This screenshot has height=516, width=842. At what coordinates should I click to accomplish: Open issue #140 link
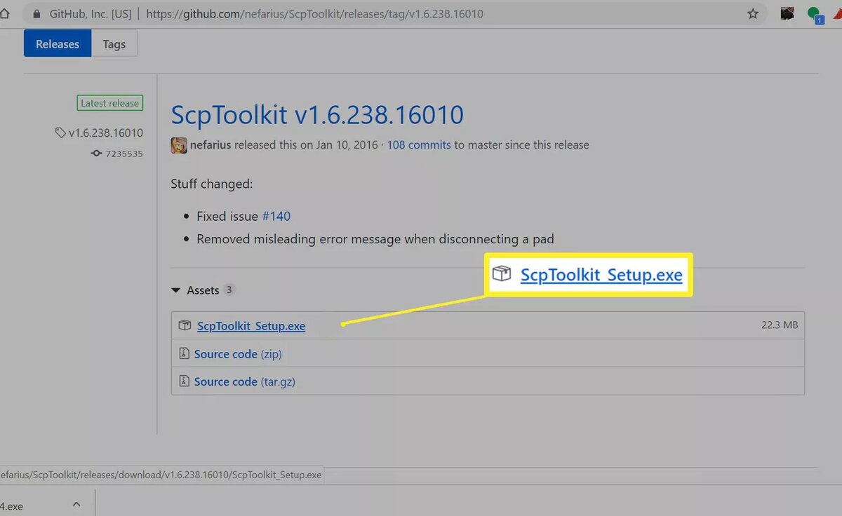pyautogui.click(x=276, y=217)
